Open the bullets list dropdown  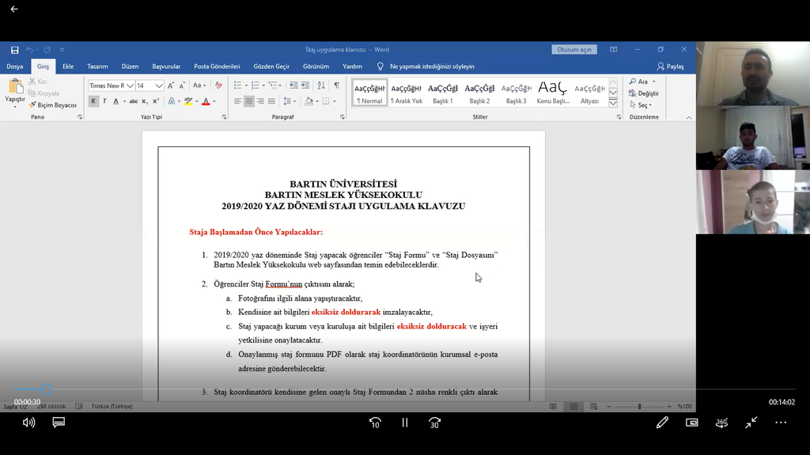[246, 85]
